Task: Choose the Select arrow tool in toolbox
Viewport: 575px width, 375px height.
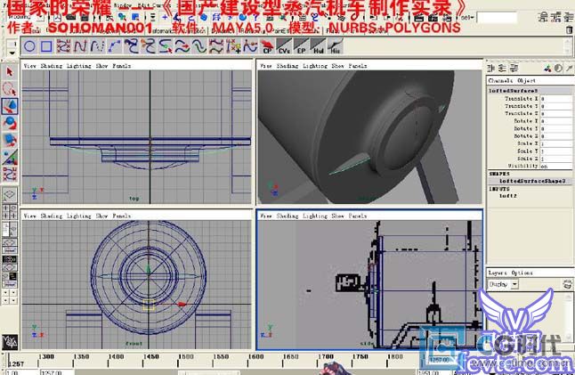Action: tap(10, 71)
